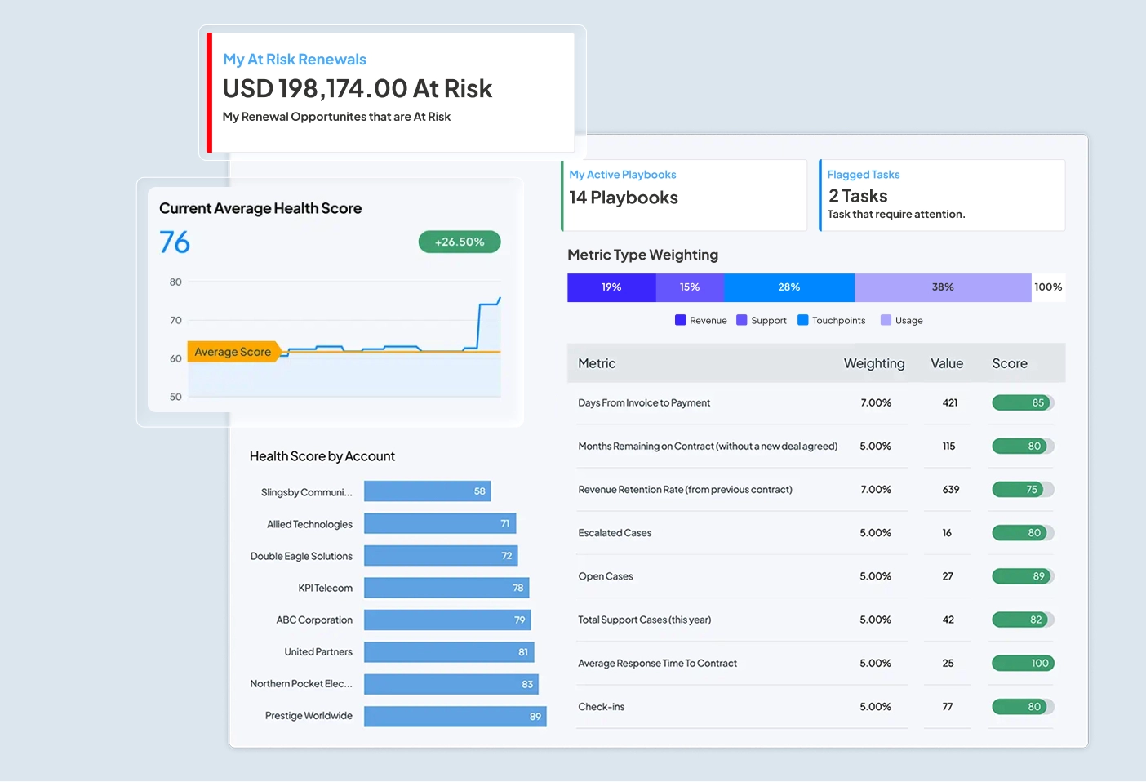Open the My Active Playbooks card

tap(684, 195)
